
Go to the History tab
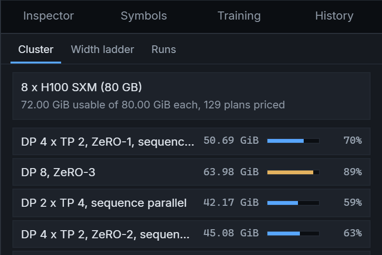pyautogui.click(x=334, y=16)
